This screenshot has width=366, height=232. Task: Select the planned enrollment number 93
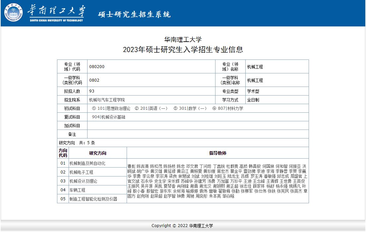pos(92,91)
